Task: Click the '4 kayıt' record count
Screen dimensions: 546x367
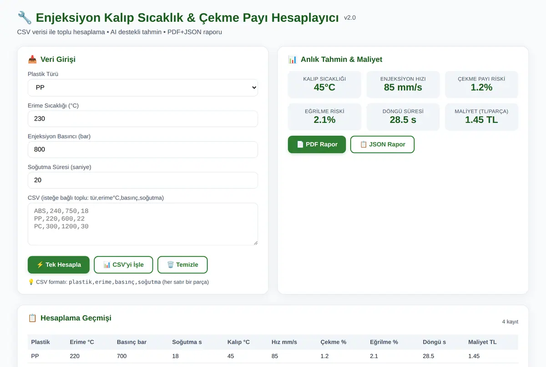Action: point(510,322)
